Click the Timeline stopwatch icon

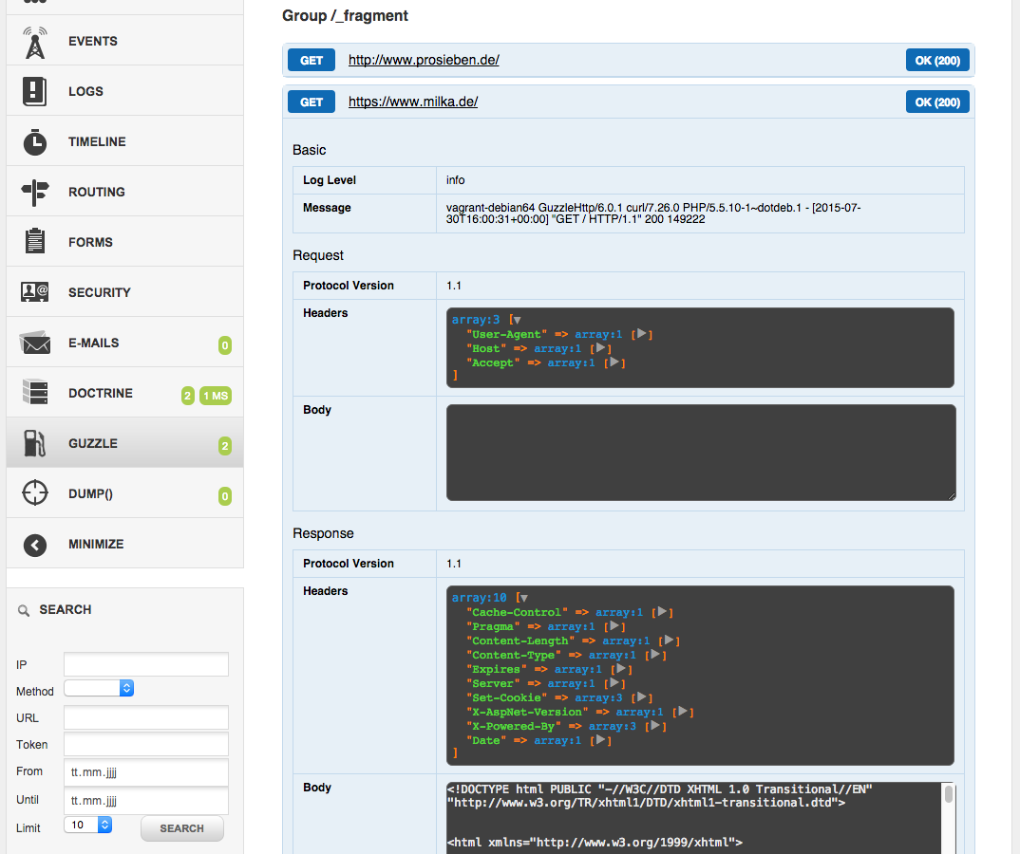[x=35, y=142]
